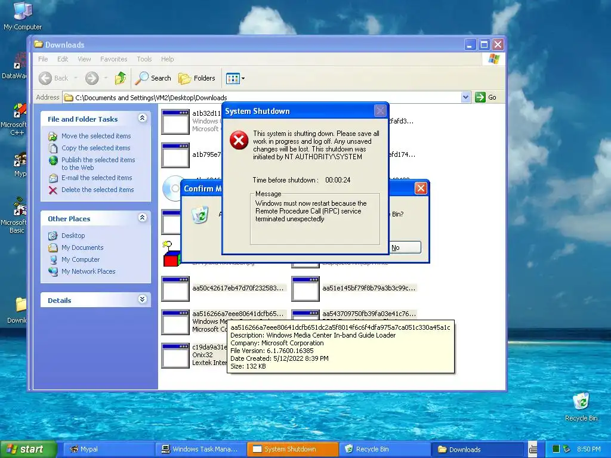This screenshot has height=458, width=611.
Task: Open the Tools menu
Action: (144, 59)
